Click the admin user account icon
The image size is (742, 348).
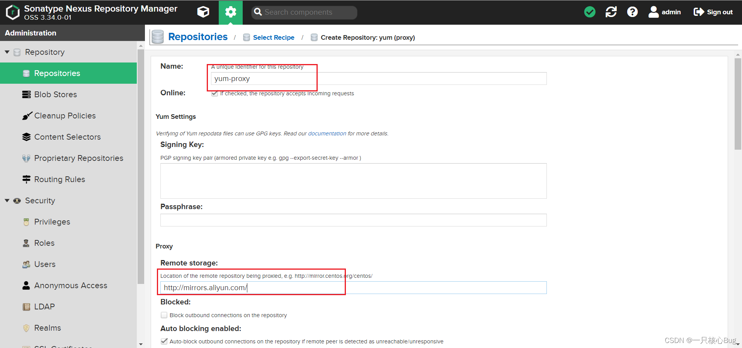[653, 12]
